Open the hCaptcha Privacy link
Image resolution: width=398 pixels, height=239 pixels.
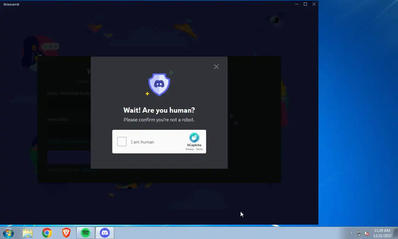[x=190, y=149]
